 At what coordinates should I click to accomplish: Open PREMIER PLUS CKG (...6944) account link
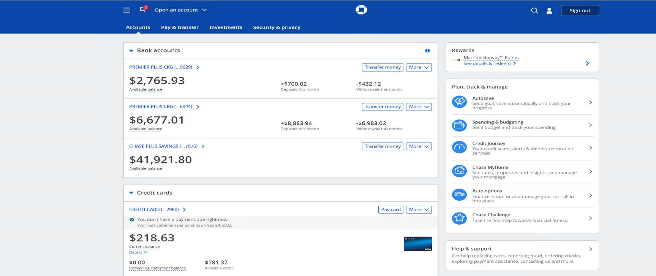(161, 107)
